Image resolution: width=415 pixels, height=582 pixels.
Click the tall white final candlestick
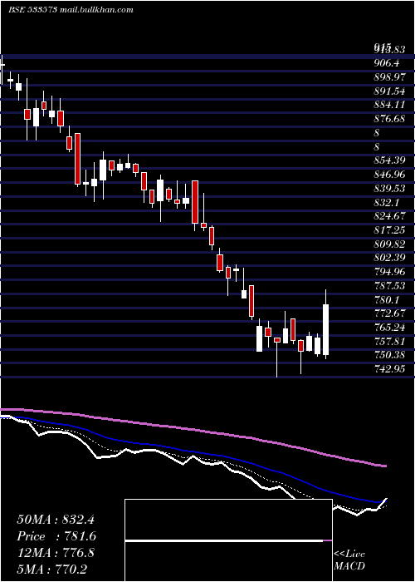coord(326,329)
